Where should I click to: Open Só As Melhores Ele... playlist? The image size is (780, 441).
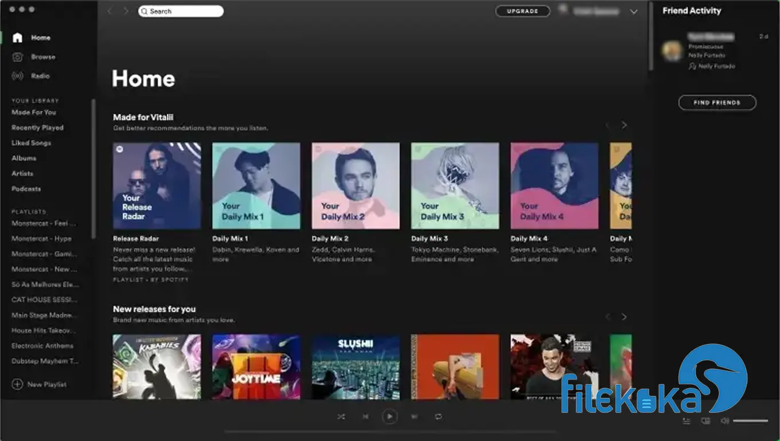pyautogui.click(x=45, y=284)
